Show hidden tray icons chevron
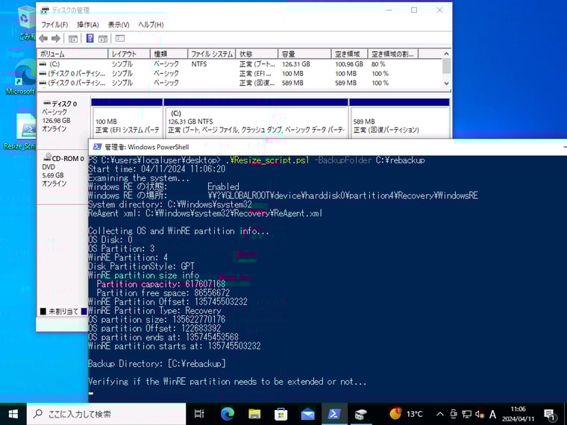 pyautogui.click(x=439, y=414)
